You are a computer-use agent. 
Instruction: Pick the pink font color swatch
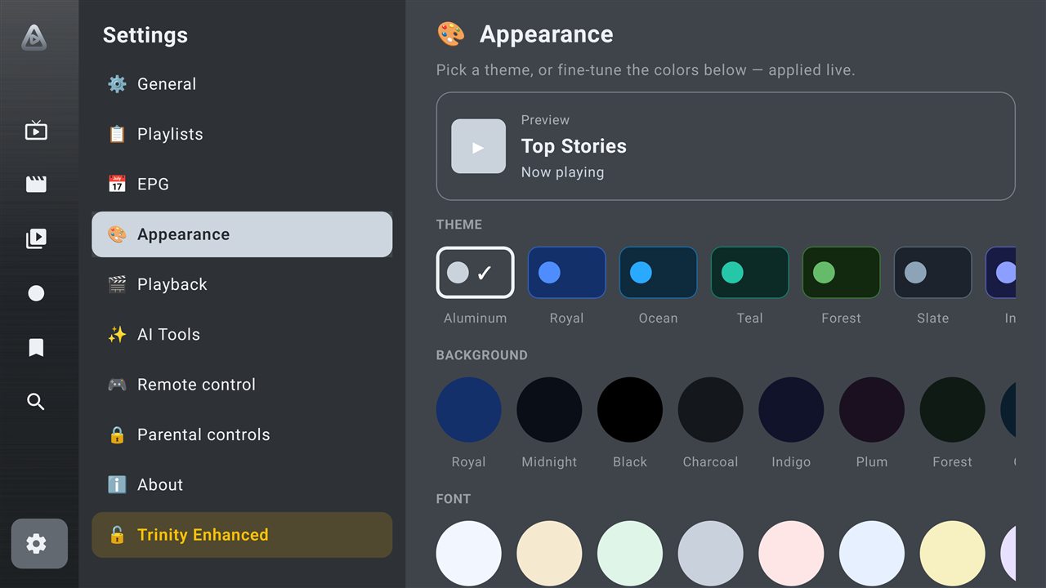(791, 554)
